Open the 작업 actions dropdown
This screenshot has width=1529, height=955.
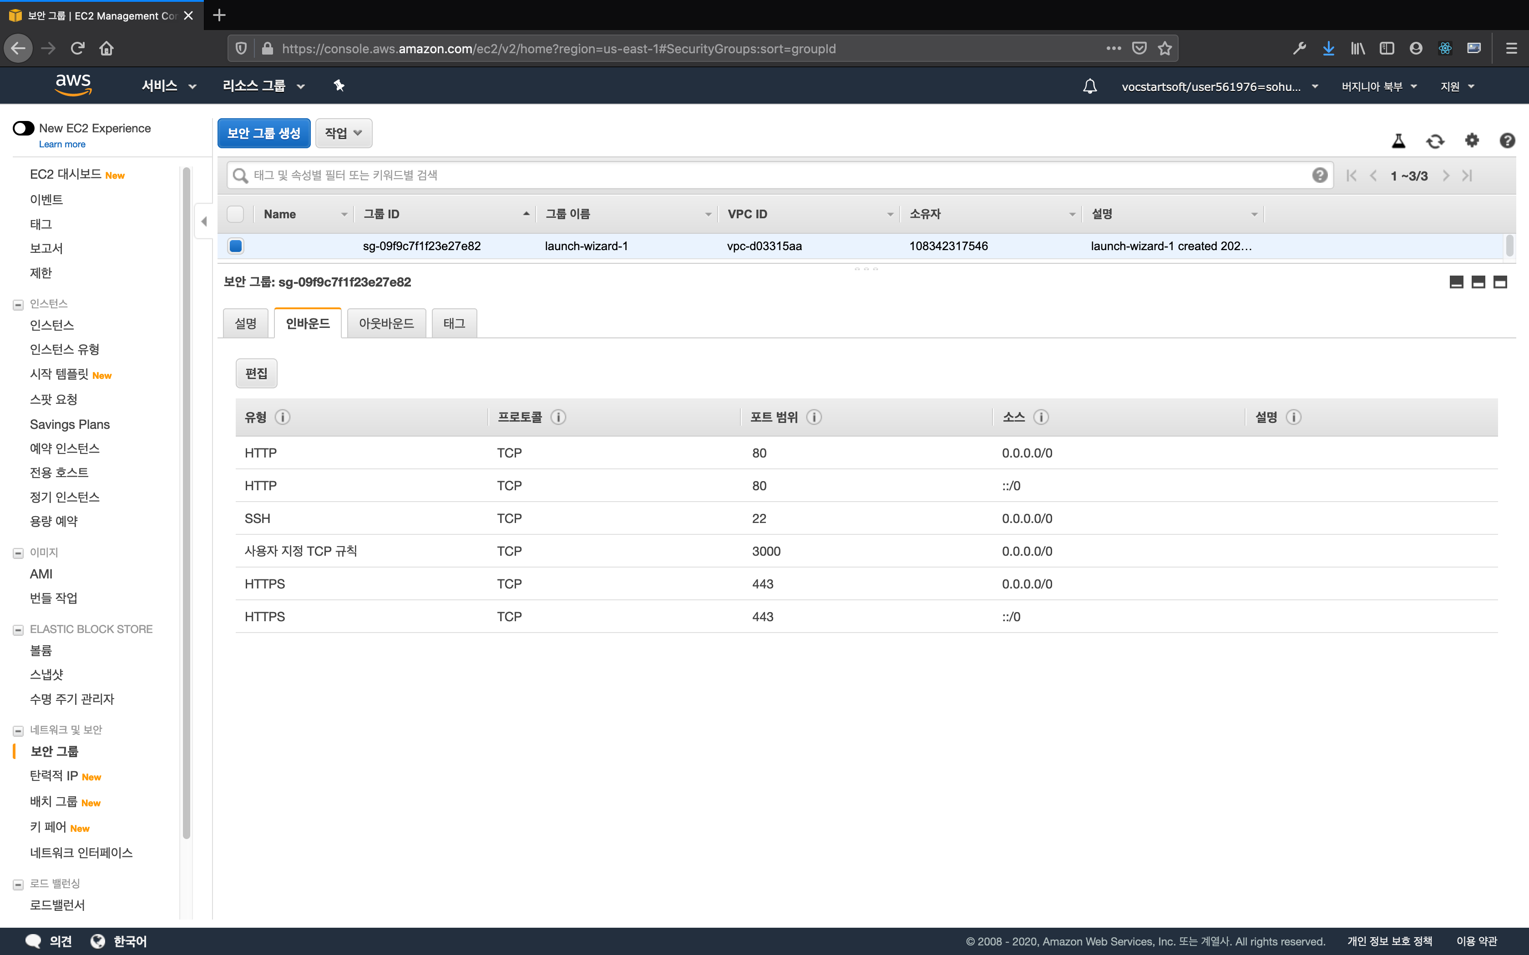[x=343, y=133]
